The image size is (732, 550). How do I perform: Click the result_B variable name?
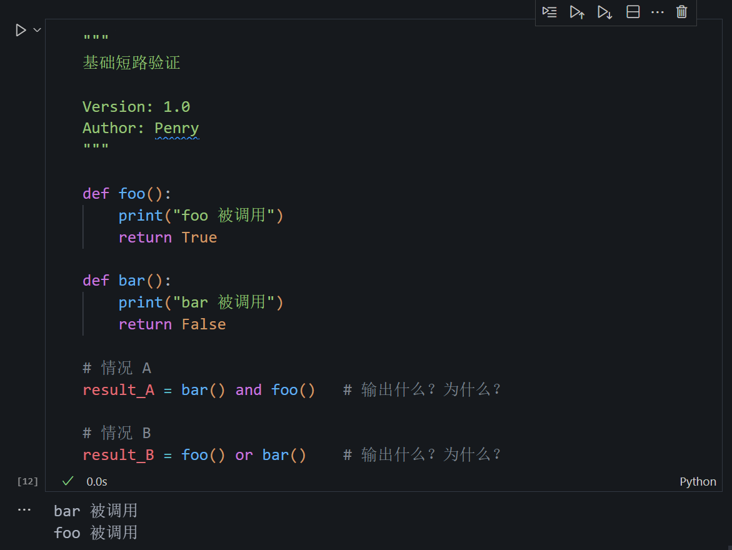tap(118, 455)
